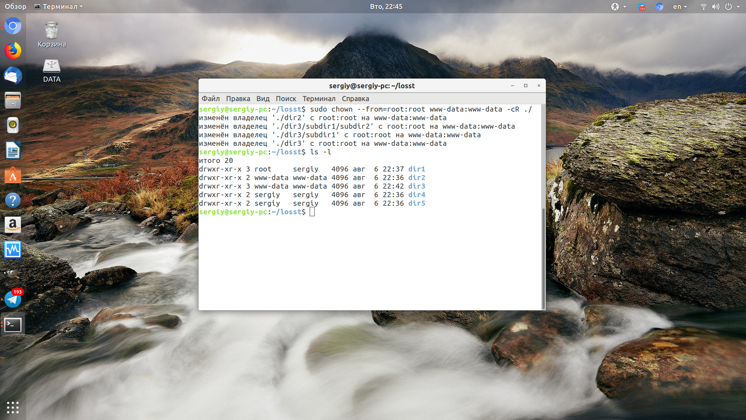Open Telegram with 193 unread badge
This screenshot has height=420, width=746.
tap(13, 299)
